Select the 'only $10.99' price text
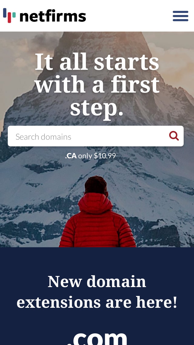Image resolution: width=194 pixels, height=345 pixels. [x=97, y=156]
